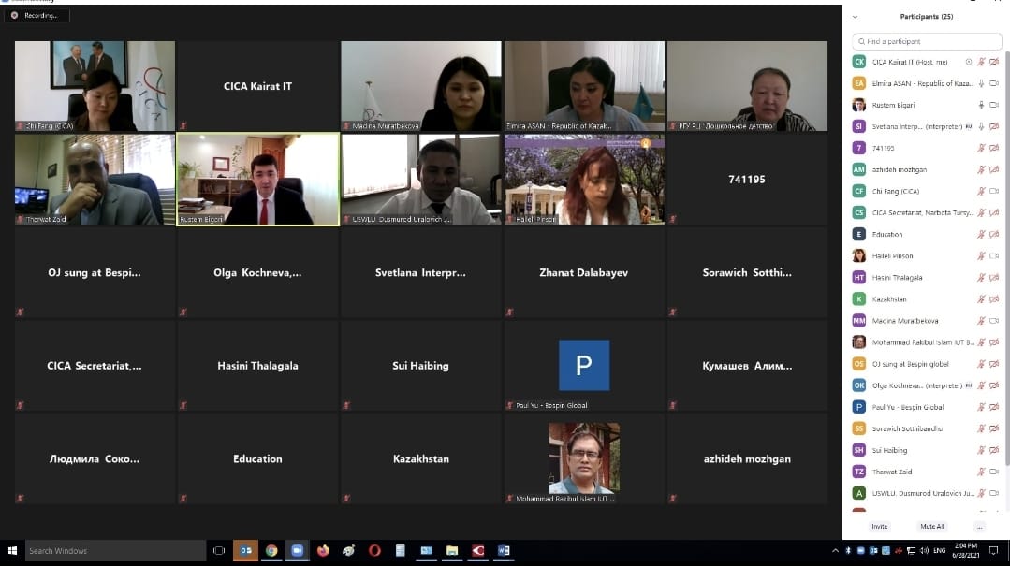Click the camera icon for Rustem Bigari
This screenshot has height=566, width=1010.
click(994, 105)
